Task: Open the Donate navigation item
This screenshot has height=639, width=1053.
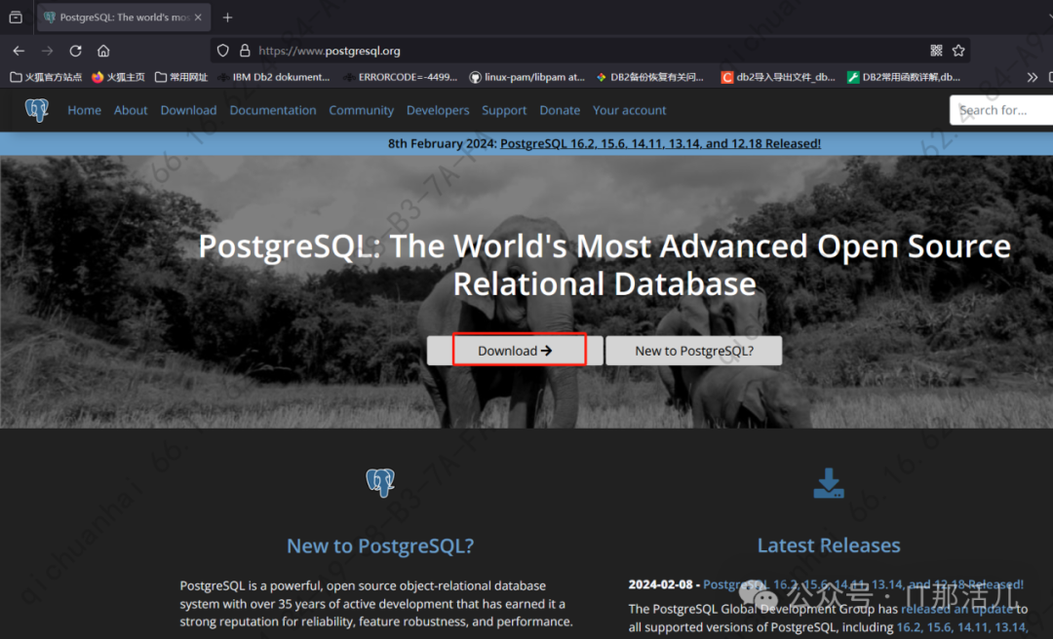Action: point(560,110)
